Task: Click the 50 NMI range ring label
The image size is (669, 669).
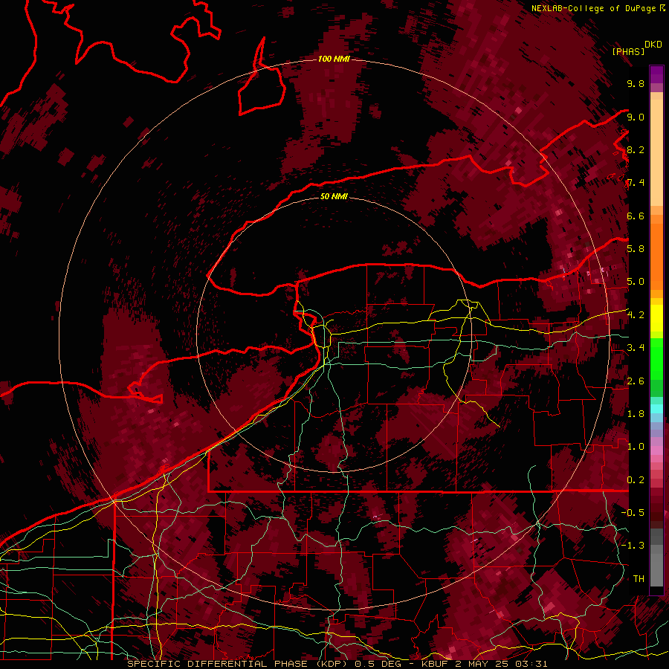Action: pos(334,196)
